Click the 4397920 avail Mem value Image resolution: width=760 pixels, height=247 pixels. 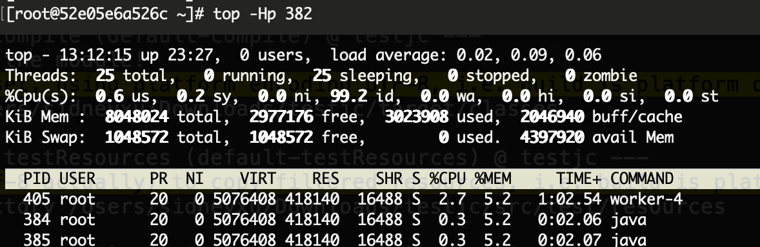click(x=552, y=137)
